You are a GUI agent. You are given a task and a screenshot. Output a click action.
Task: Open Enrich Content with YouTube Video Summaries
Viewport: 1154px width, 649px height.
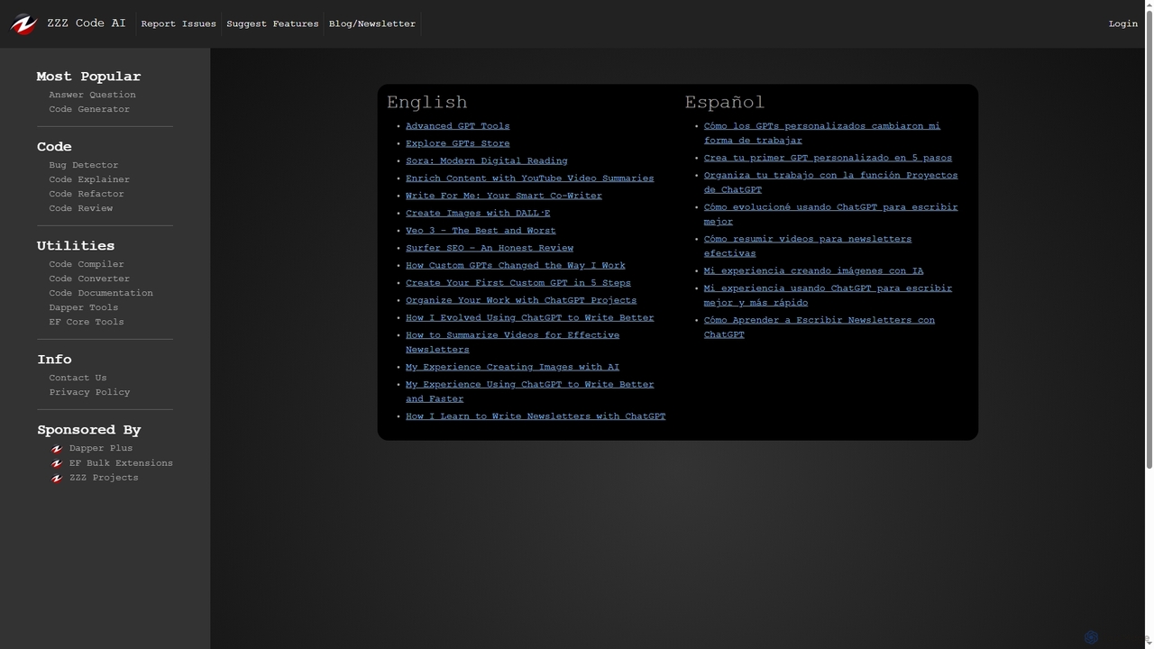(x=529, y=178)
